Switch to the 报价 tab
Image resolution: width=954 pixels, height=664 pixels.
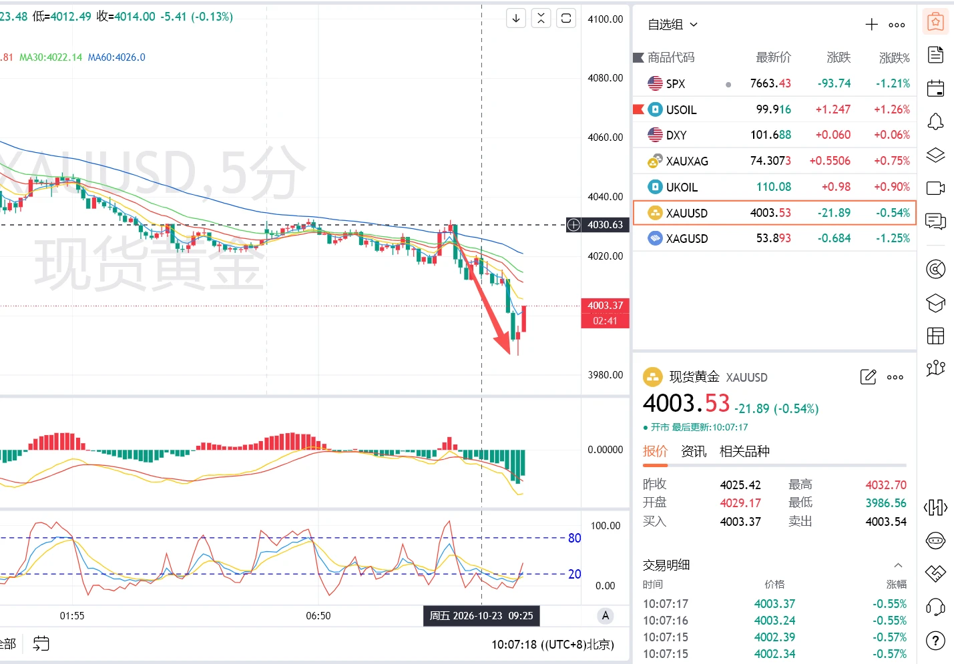coord(655,451)
